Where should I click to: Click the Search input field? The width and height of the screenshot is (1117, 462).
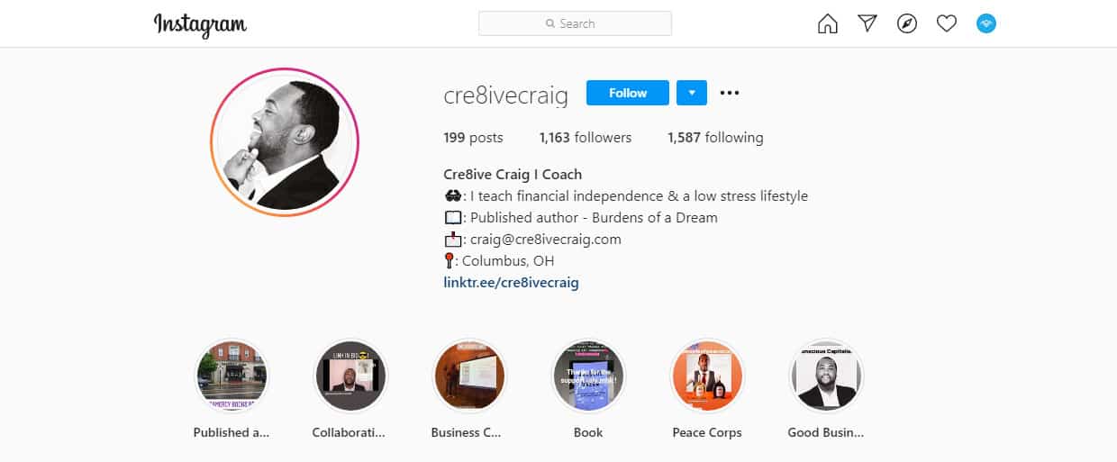[x=575, y=23]
